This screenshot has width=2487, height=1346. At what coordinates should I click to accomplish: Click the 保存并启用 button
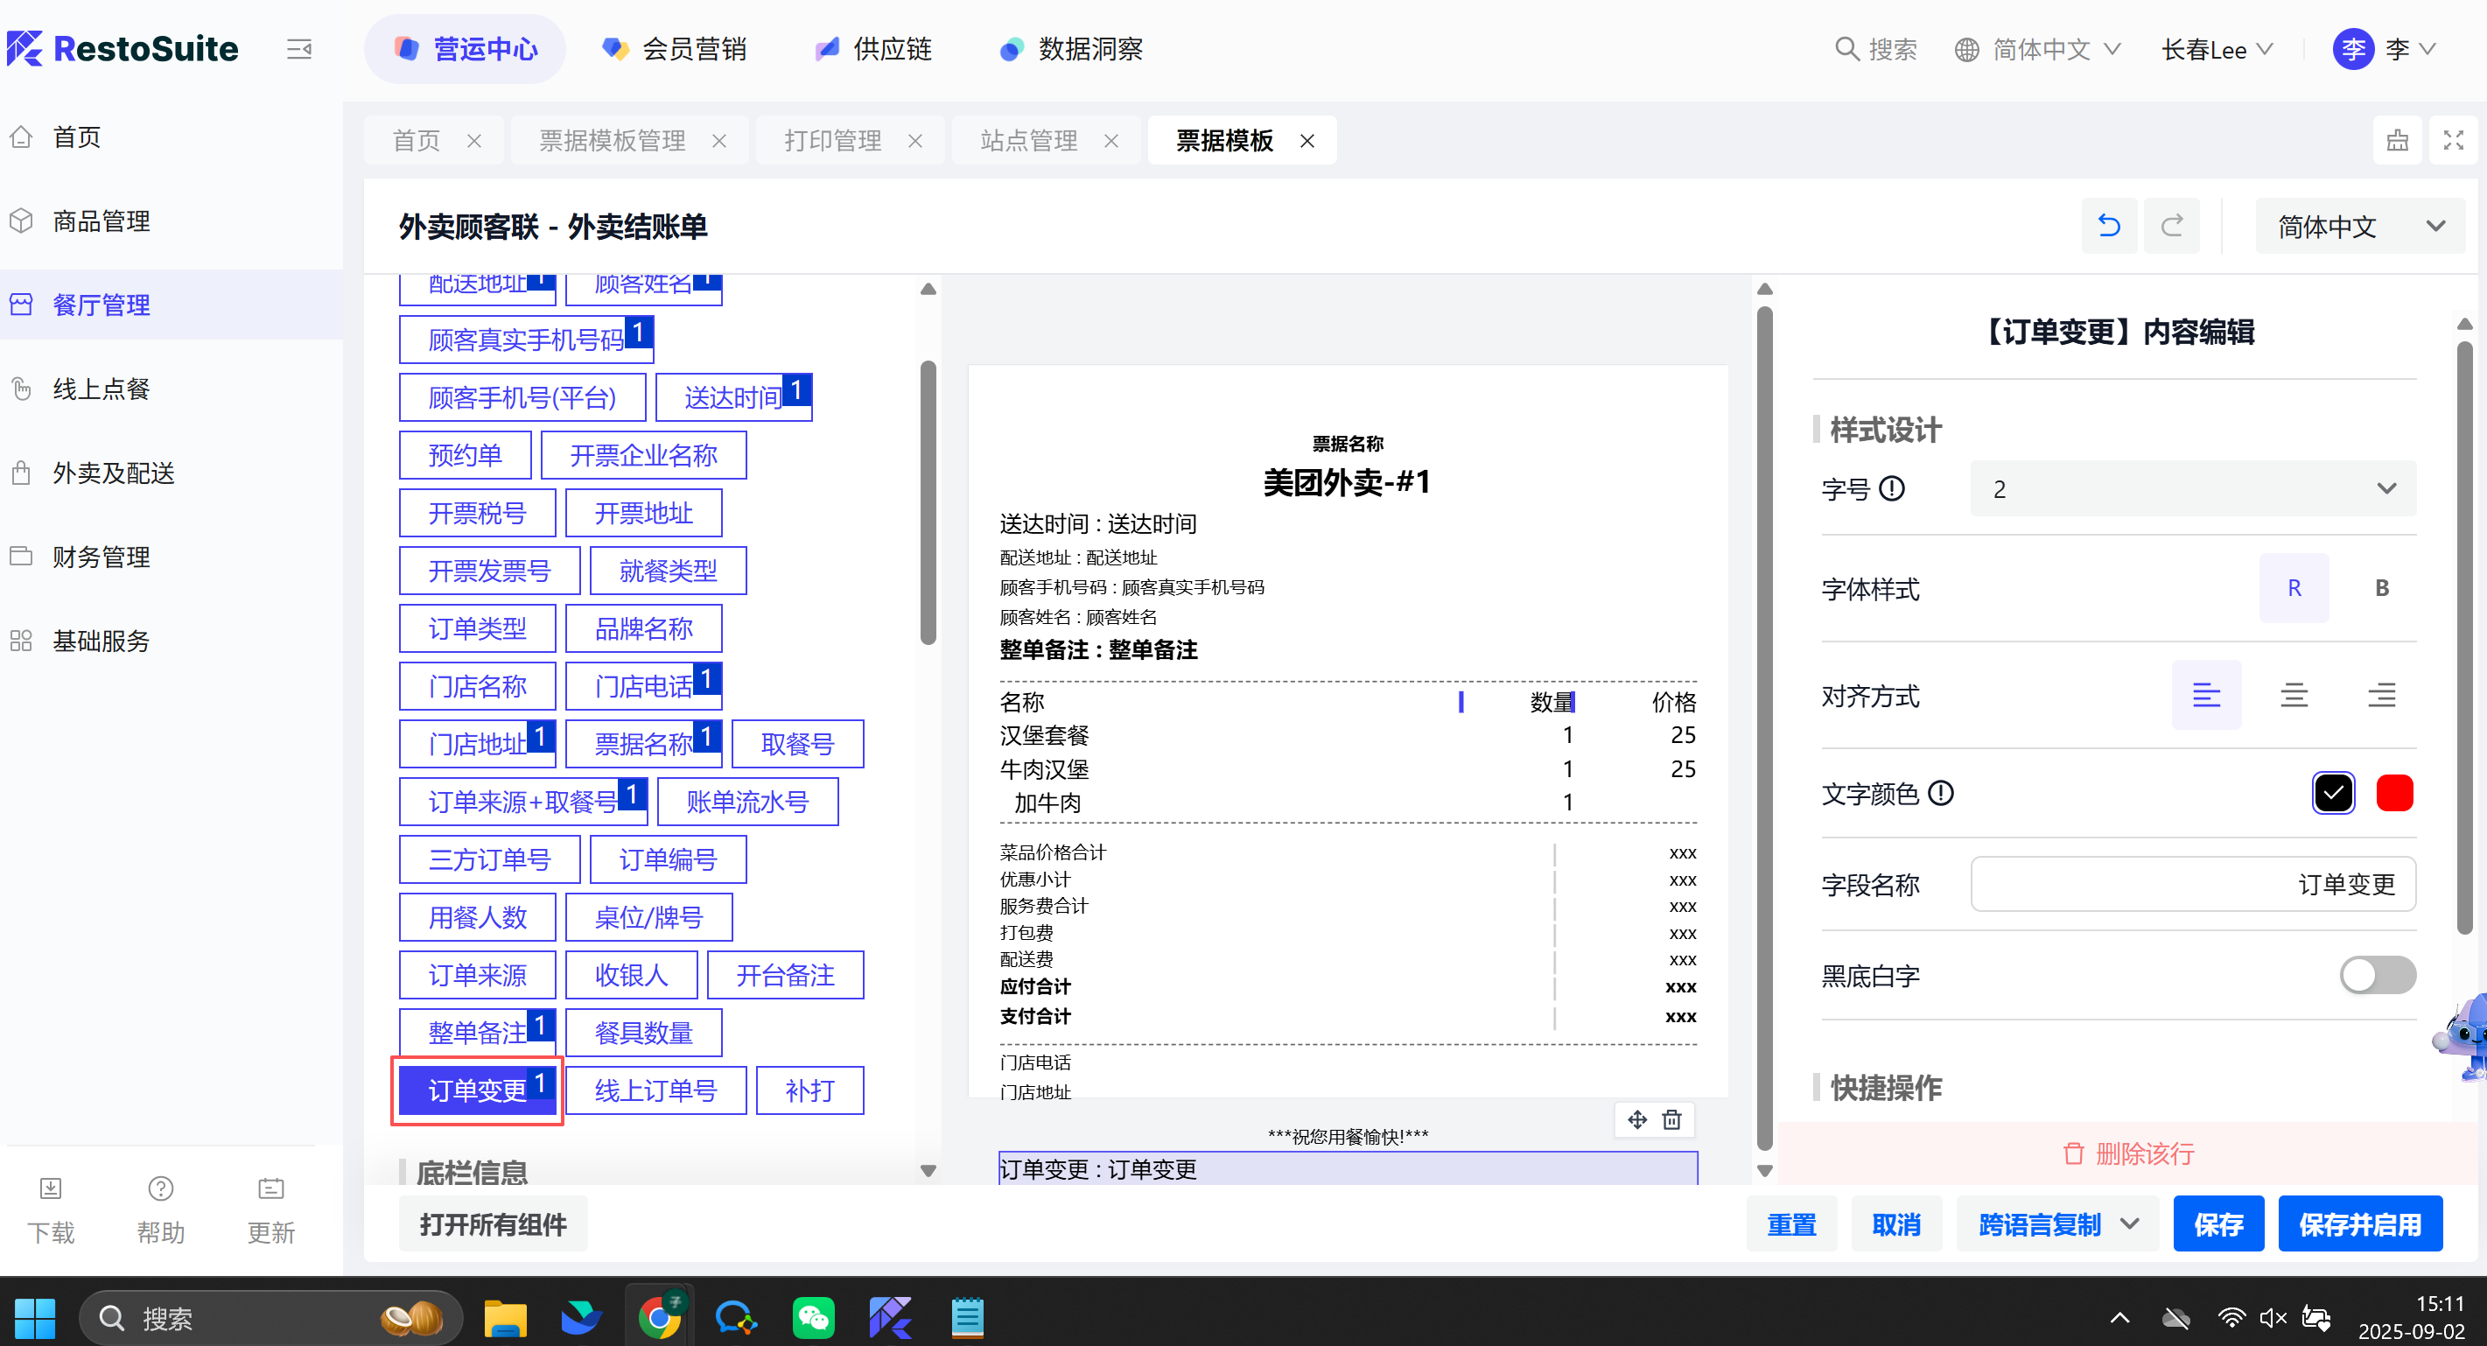(x=2358, y=1223)
